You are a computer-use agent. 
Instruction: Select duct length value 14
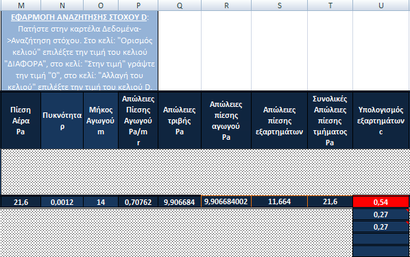(101, 202)
